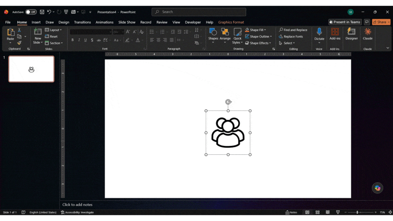393x221 pixels.
Task: Open the File tab
Action: coord(8,22)
